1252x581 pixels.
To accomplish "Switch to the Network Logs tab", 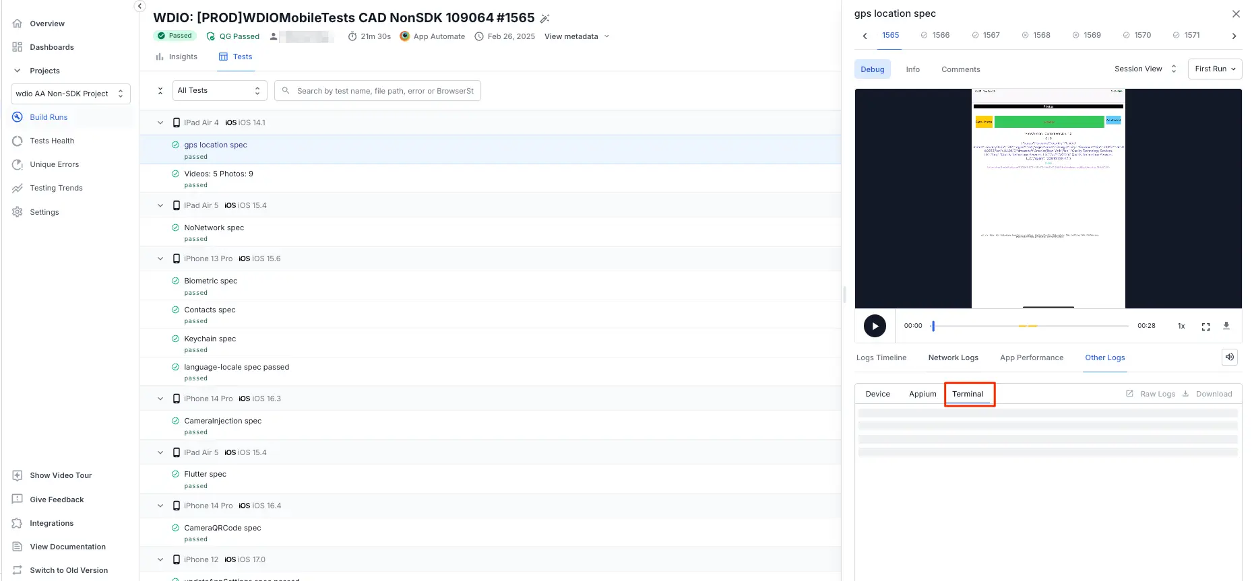I will pyautogui.click(x=953, y=357).
